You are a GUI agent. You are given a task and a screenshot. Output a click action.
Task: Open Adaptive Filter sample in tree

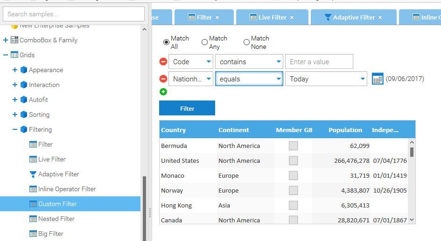58,174
